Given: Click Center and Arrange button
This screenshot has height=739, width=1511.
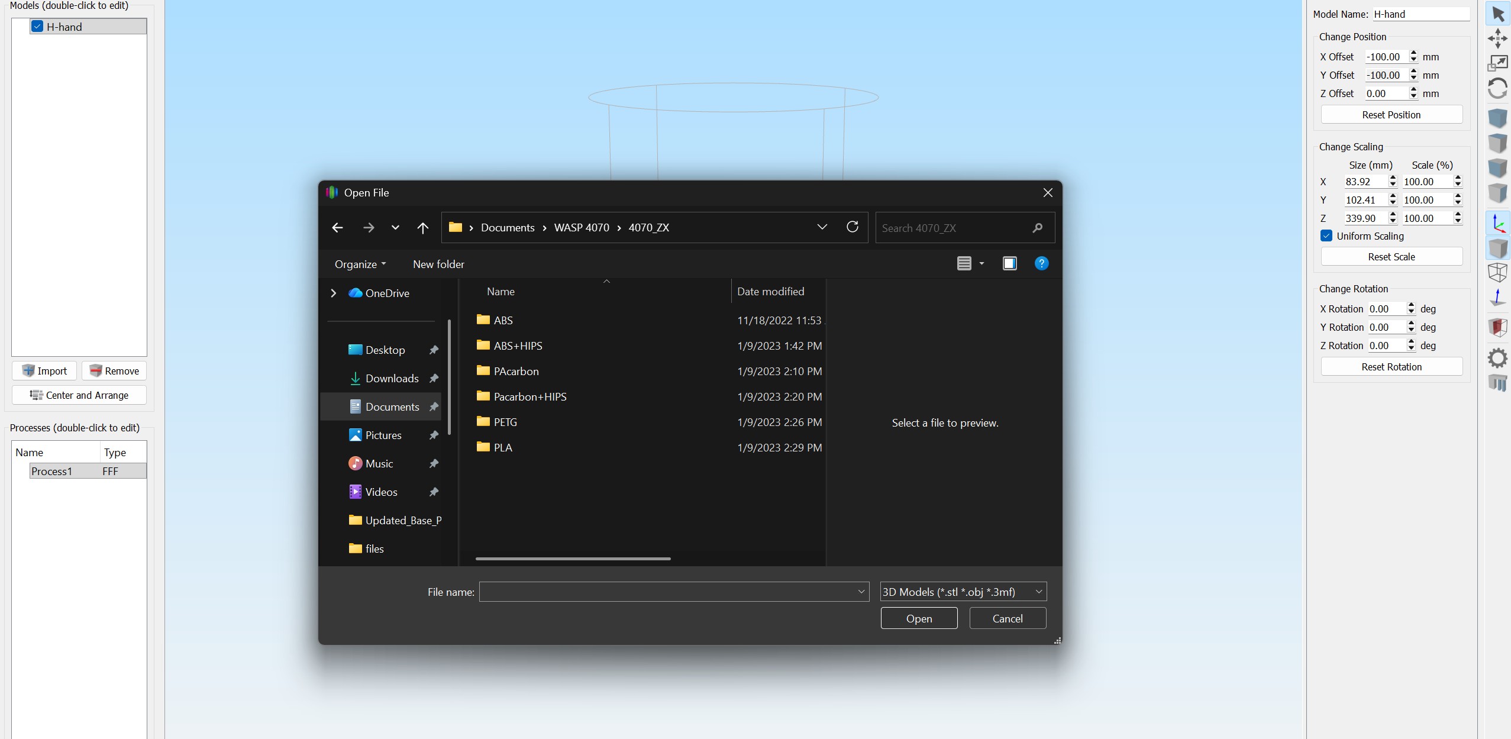Looking at the screenshot, I should [x=79, y=395].
